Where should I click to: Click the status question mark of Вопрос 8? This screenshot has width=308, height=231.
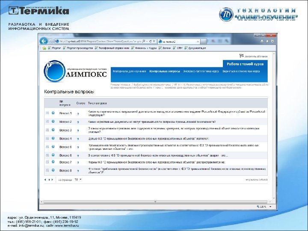pyautogui.click(x=78, y=171)
